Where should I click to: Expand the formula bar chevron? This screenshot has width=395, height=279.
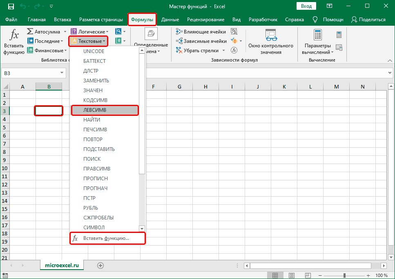click(390, 73)
